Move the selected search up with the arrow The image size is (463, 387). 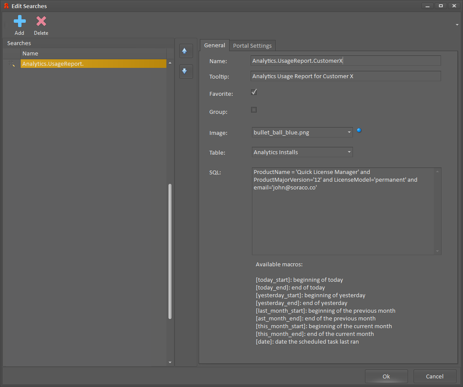[186, 51]
